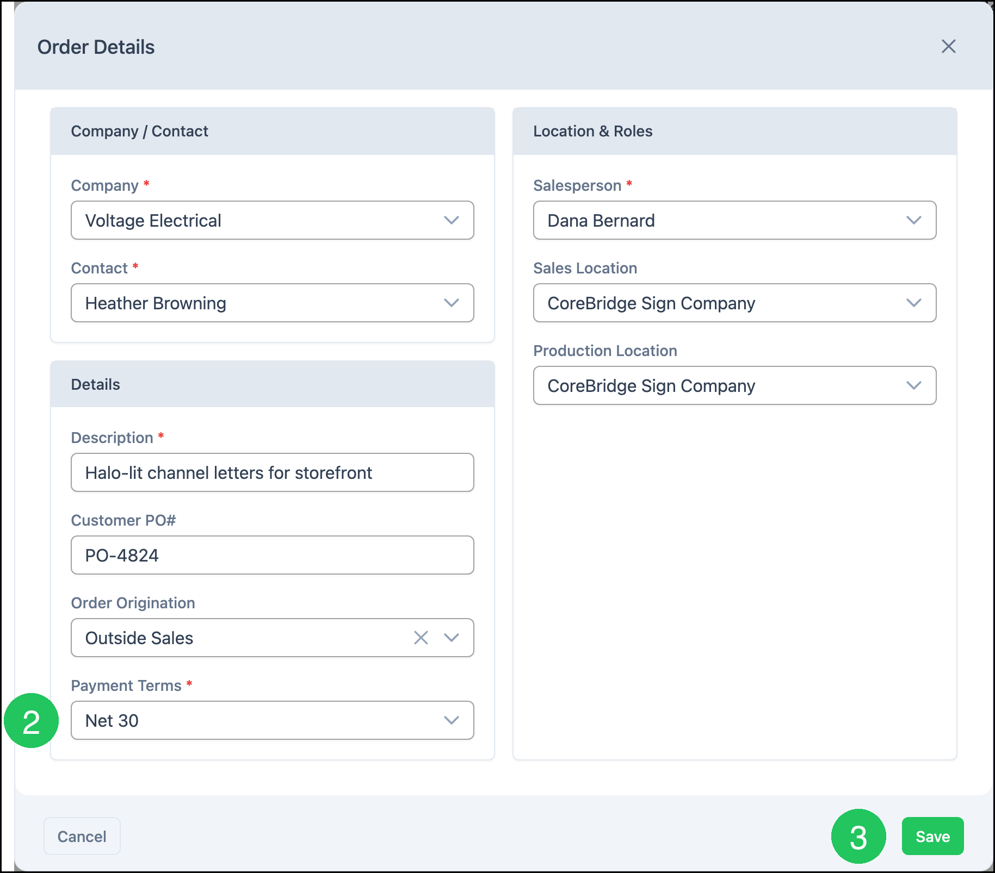Select the Order Origination field label
The image size is (995, 873).
coord(133,603)
